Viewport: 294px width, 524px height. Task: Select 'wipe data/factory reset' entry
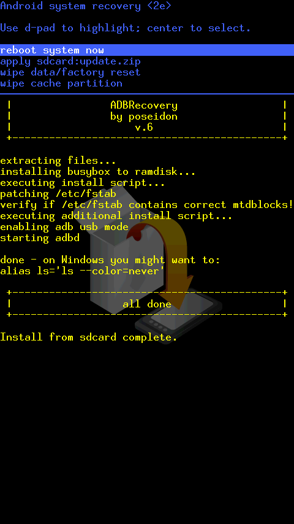click(70, 72)
